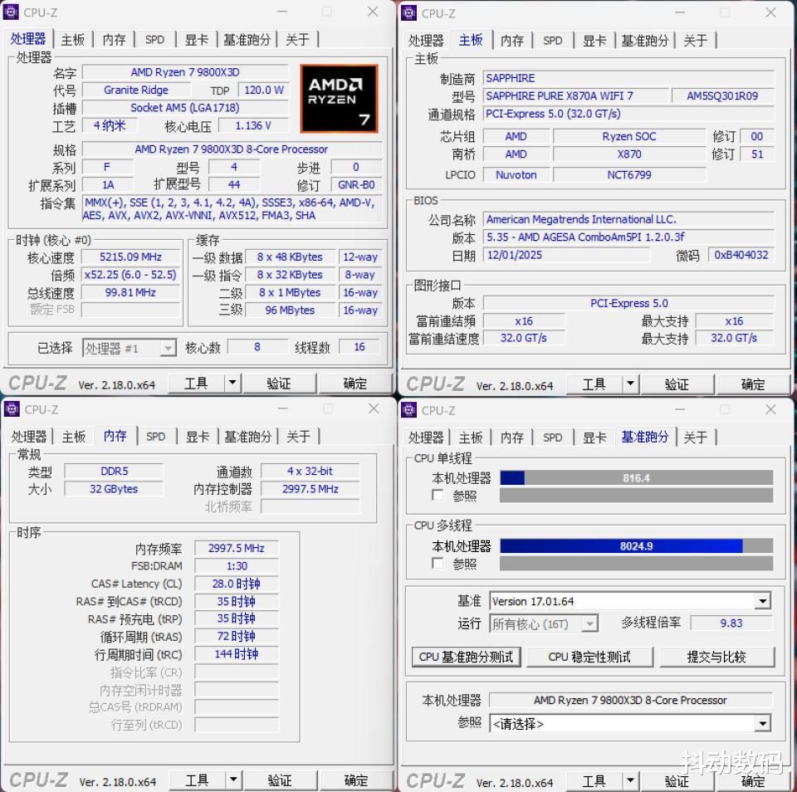Open the 工具 dropdown arrow in the benchmark window
This screenshot has width=797, height=792.
630,780
